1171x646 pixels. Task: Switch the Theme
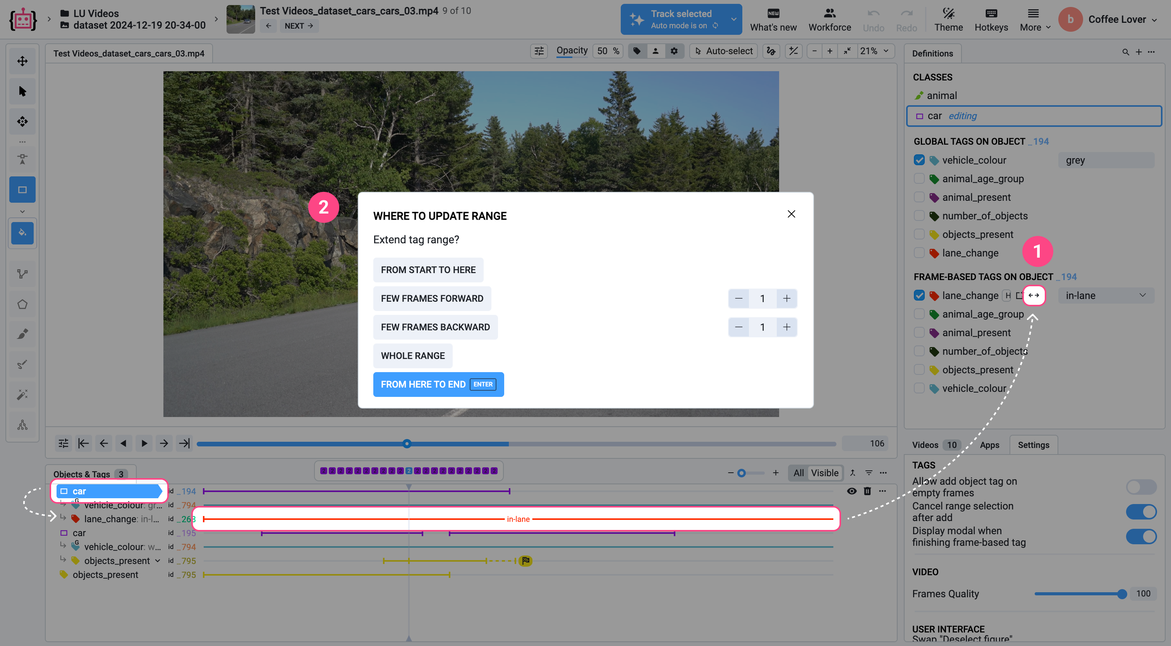pos(948,19)
